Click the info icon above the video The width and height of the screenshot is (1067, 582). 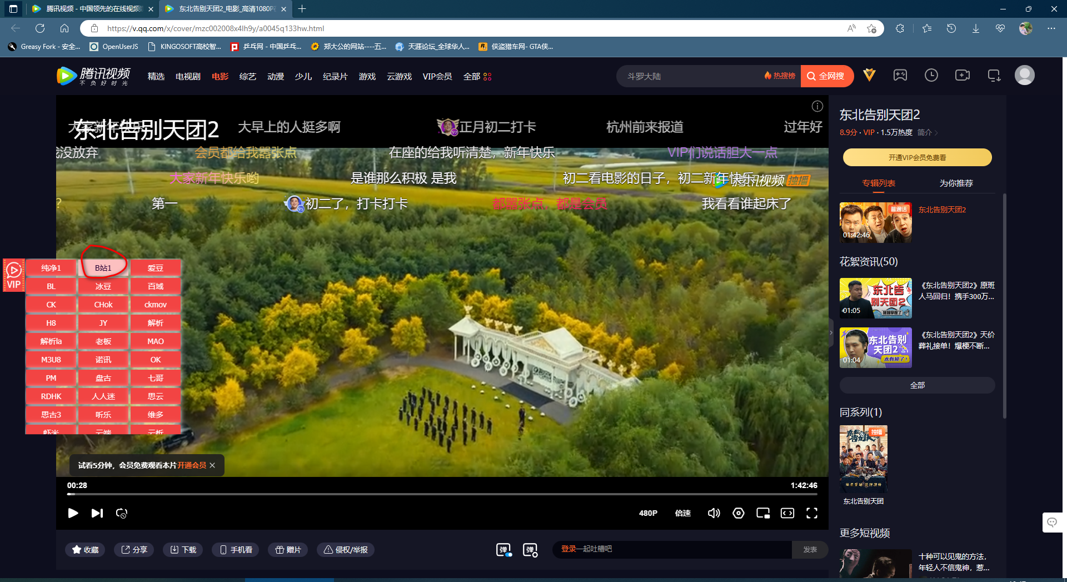click(x=817, y=106)
